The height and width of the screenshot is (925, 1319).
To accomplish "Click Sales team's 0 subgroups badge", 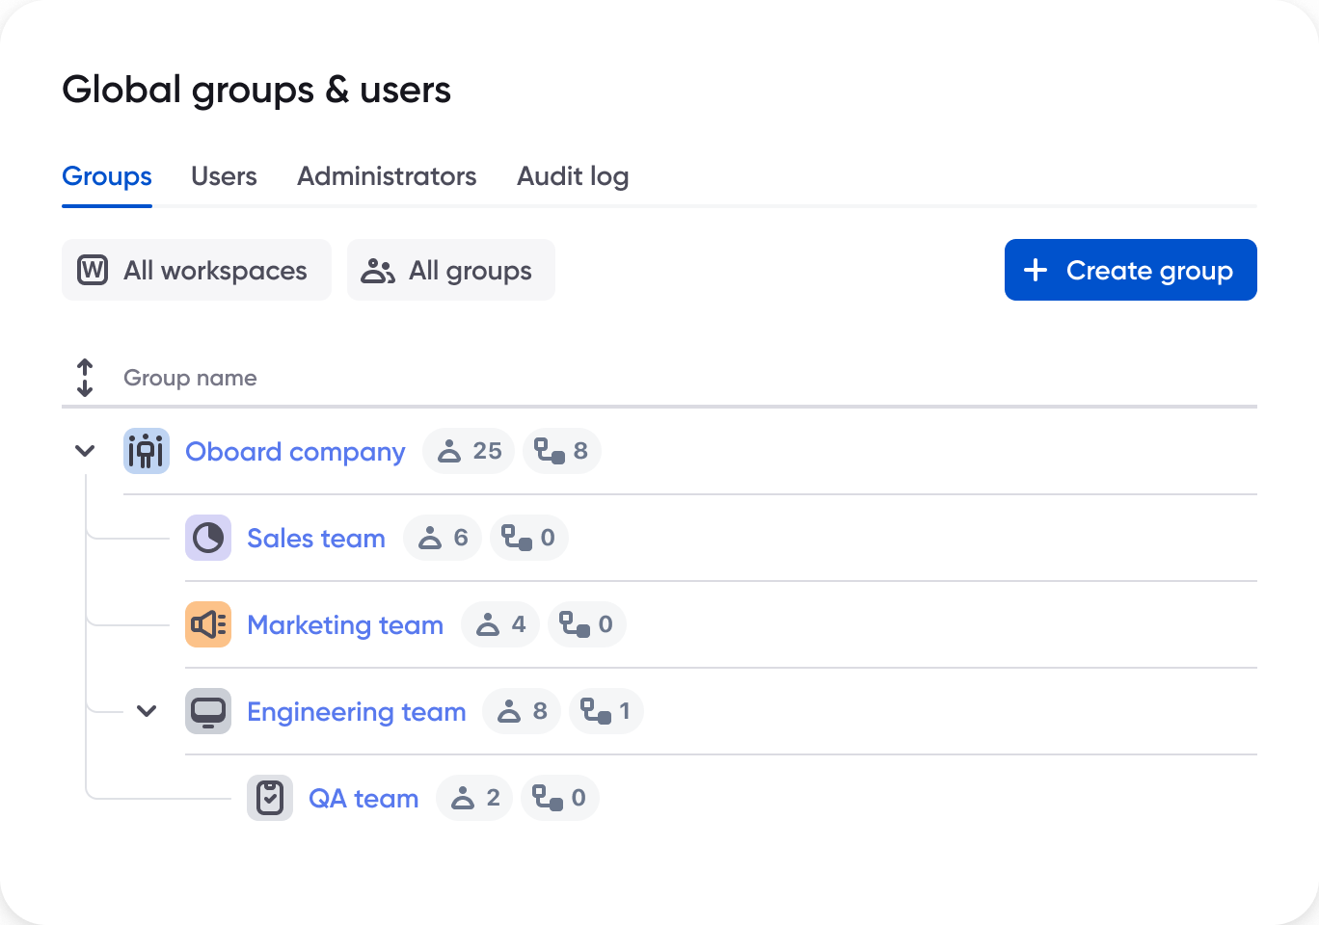I will (x=529, y=538).
